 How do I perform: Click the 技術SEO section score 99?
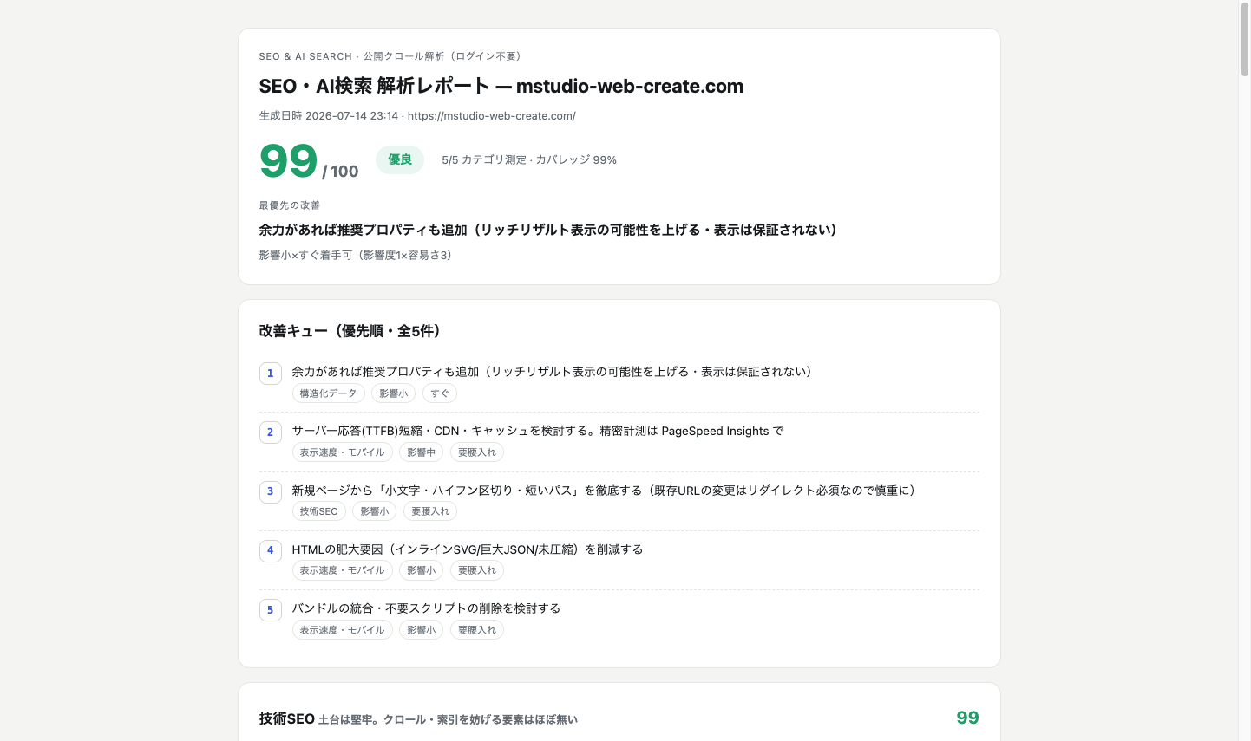(967, 718)
